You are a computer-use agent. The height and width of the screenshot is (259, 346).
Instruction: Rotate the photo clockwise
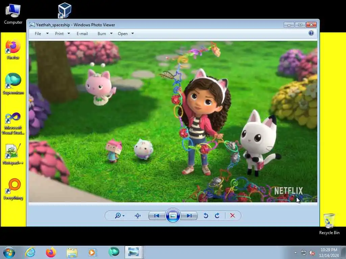click(217, 215)
